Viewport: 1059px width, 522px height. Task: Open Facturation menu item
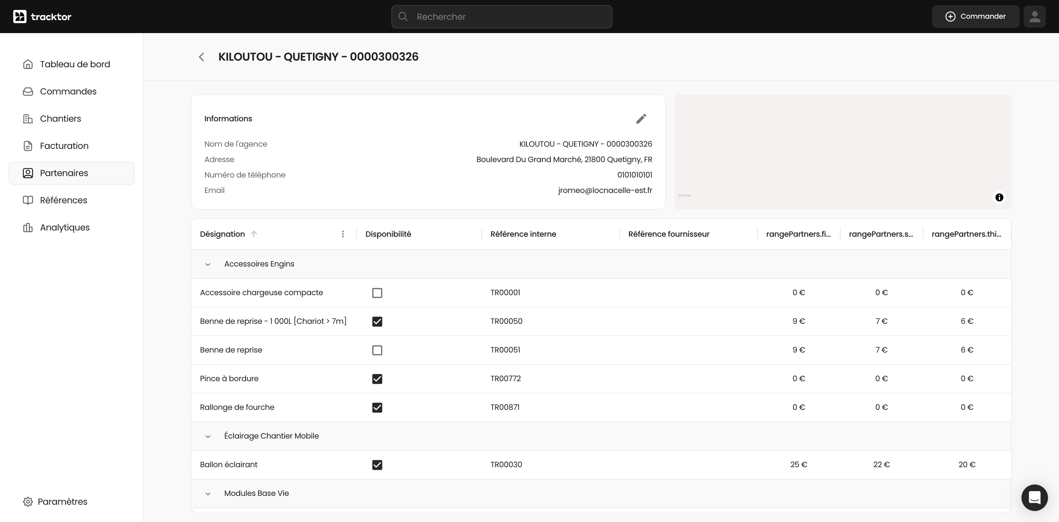[72, 146]
